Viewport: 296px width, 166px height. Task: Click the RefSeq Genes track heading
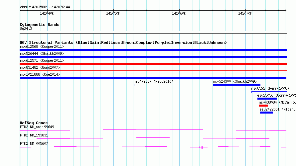point(34,123)
